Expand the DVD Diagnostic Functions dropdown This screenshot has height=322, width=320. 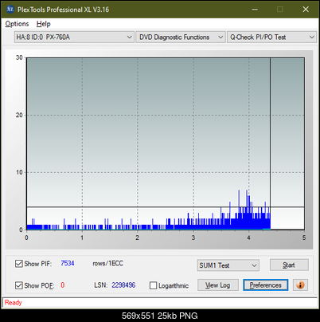[181, 37]
